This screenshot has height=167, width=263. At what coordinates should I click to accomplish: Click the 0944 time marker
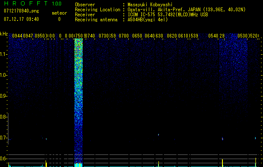(17, 35)
